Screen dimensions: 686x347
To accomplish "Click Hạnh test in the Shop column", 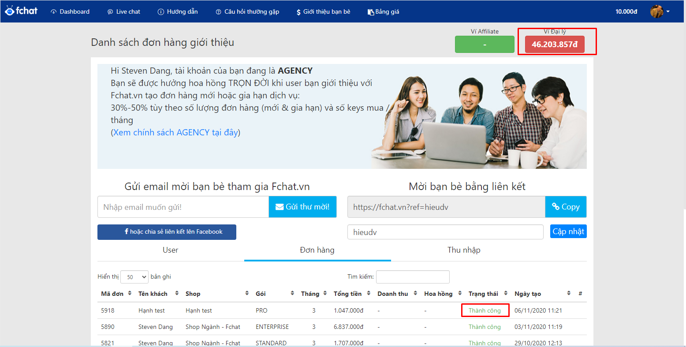I will [199, 310].
